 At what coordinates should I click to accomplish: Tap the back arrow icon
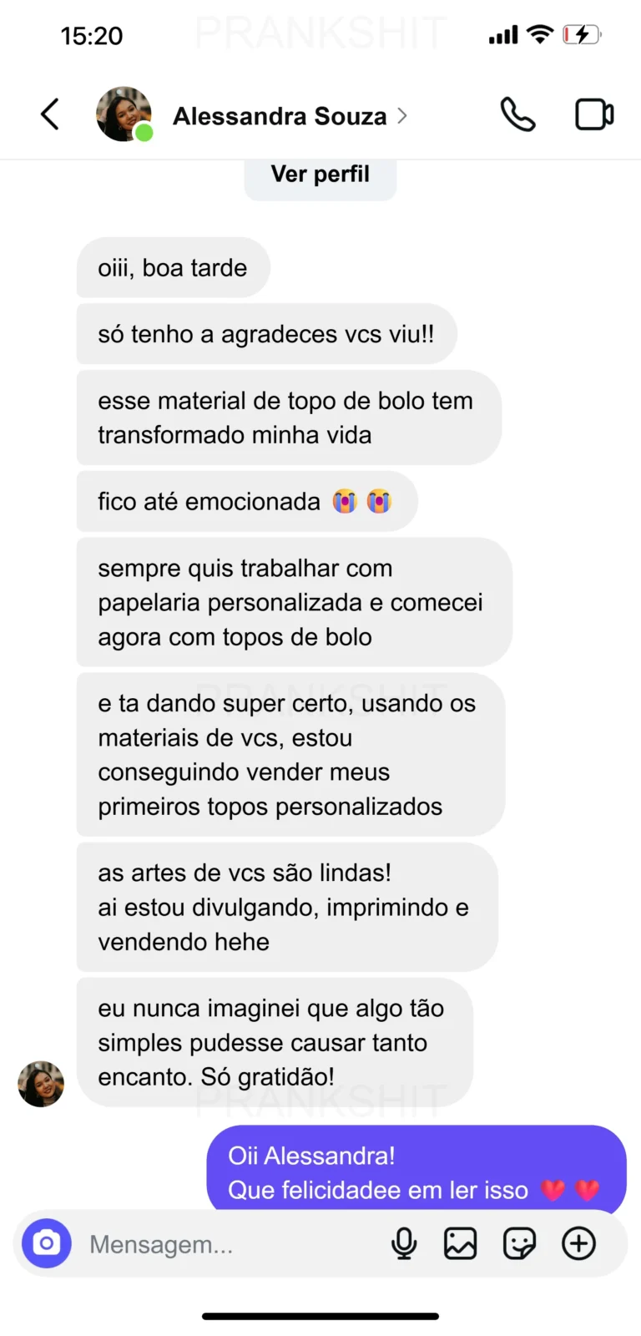50,114
